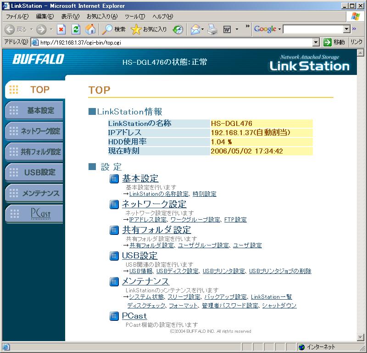The height and width of the screenshot is (353, 367).
Task: Click the blue icon beside メンテナンス heading
Action: (x=114, y=282)
